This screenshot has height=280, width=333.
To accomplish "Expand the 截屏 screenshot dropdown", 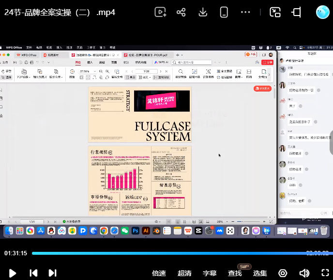I will coord(239,74).
